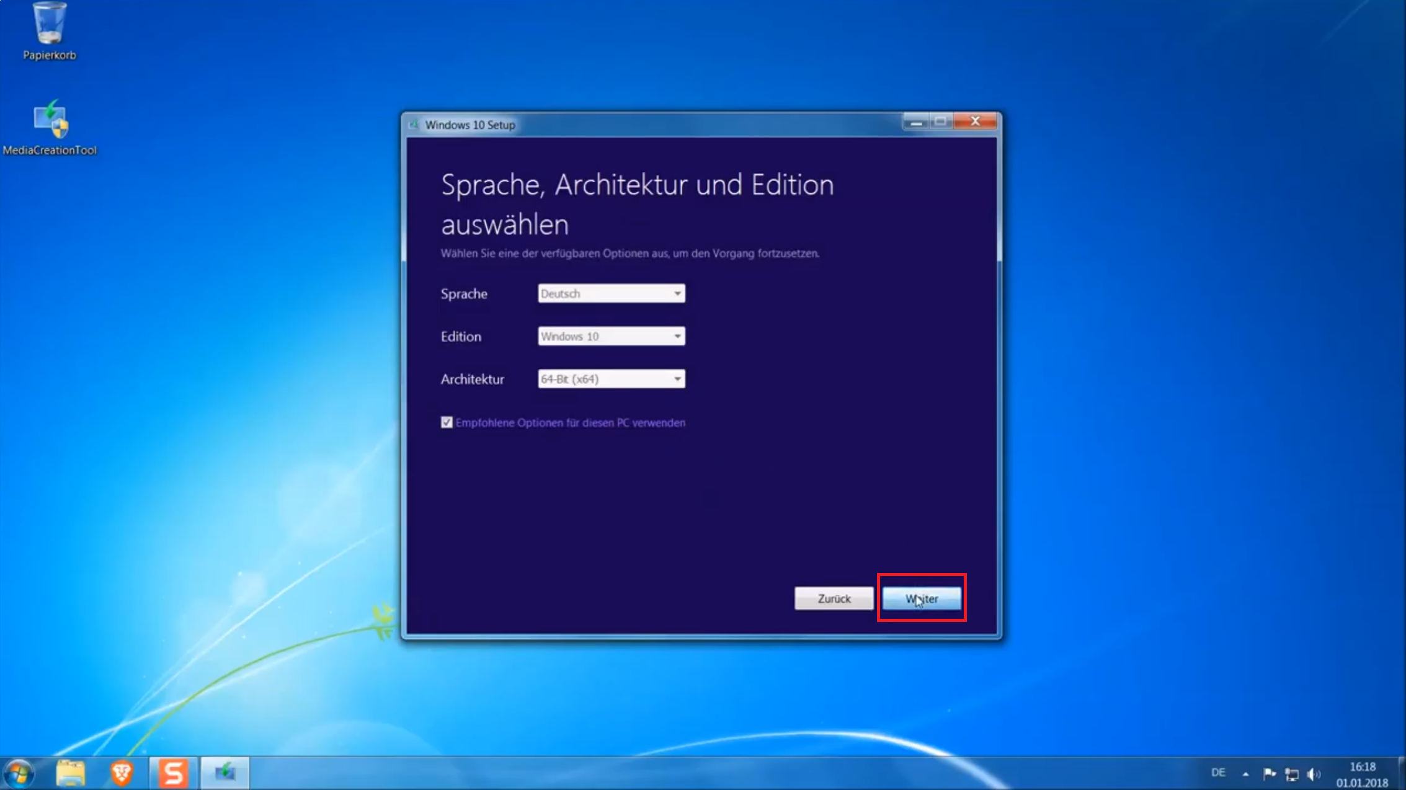1406x790 pixels.
Task: Open the Architektur dropdown showing 64-Bit
Action: pyautogui.click(x=612, y=379)
